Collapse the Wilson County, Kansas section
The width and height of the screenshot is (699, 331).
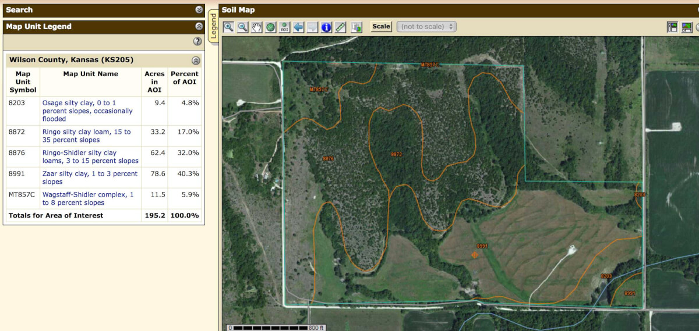[x=196, y=60]
